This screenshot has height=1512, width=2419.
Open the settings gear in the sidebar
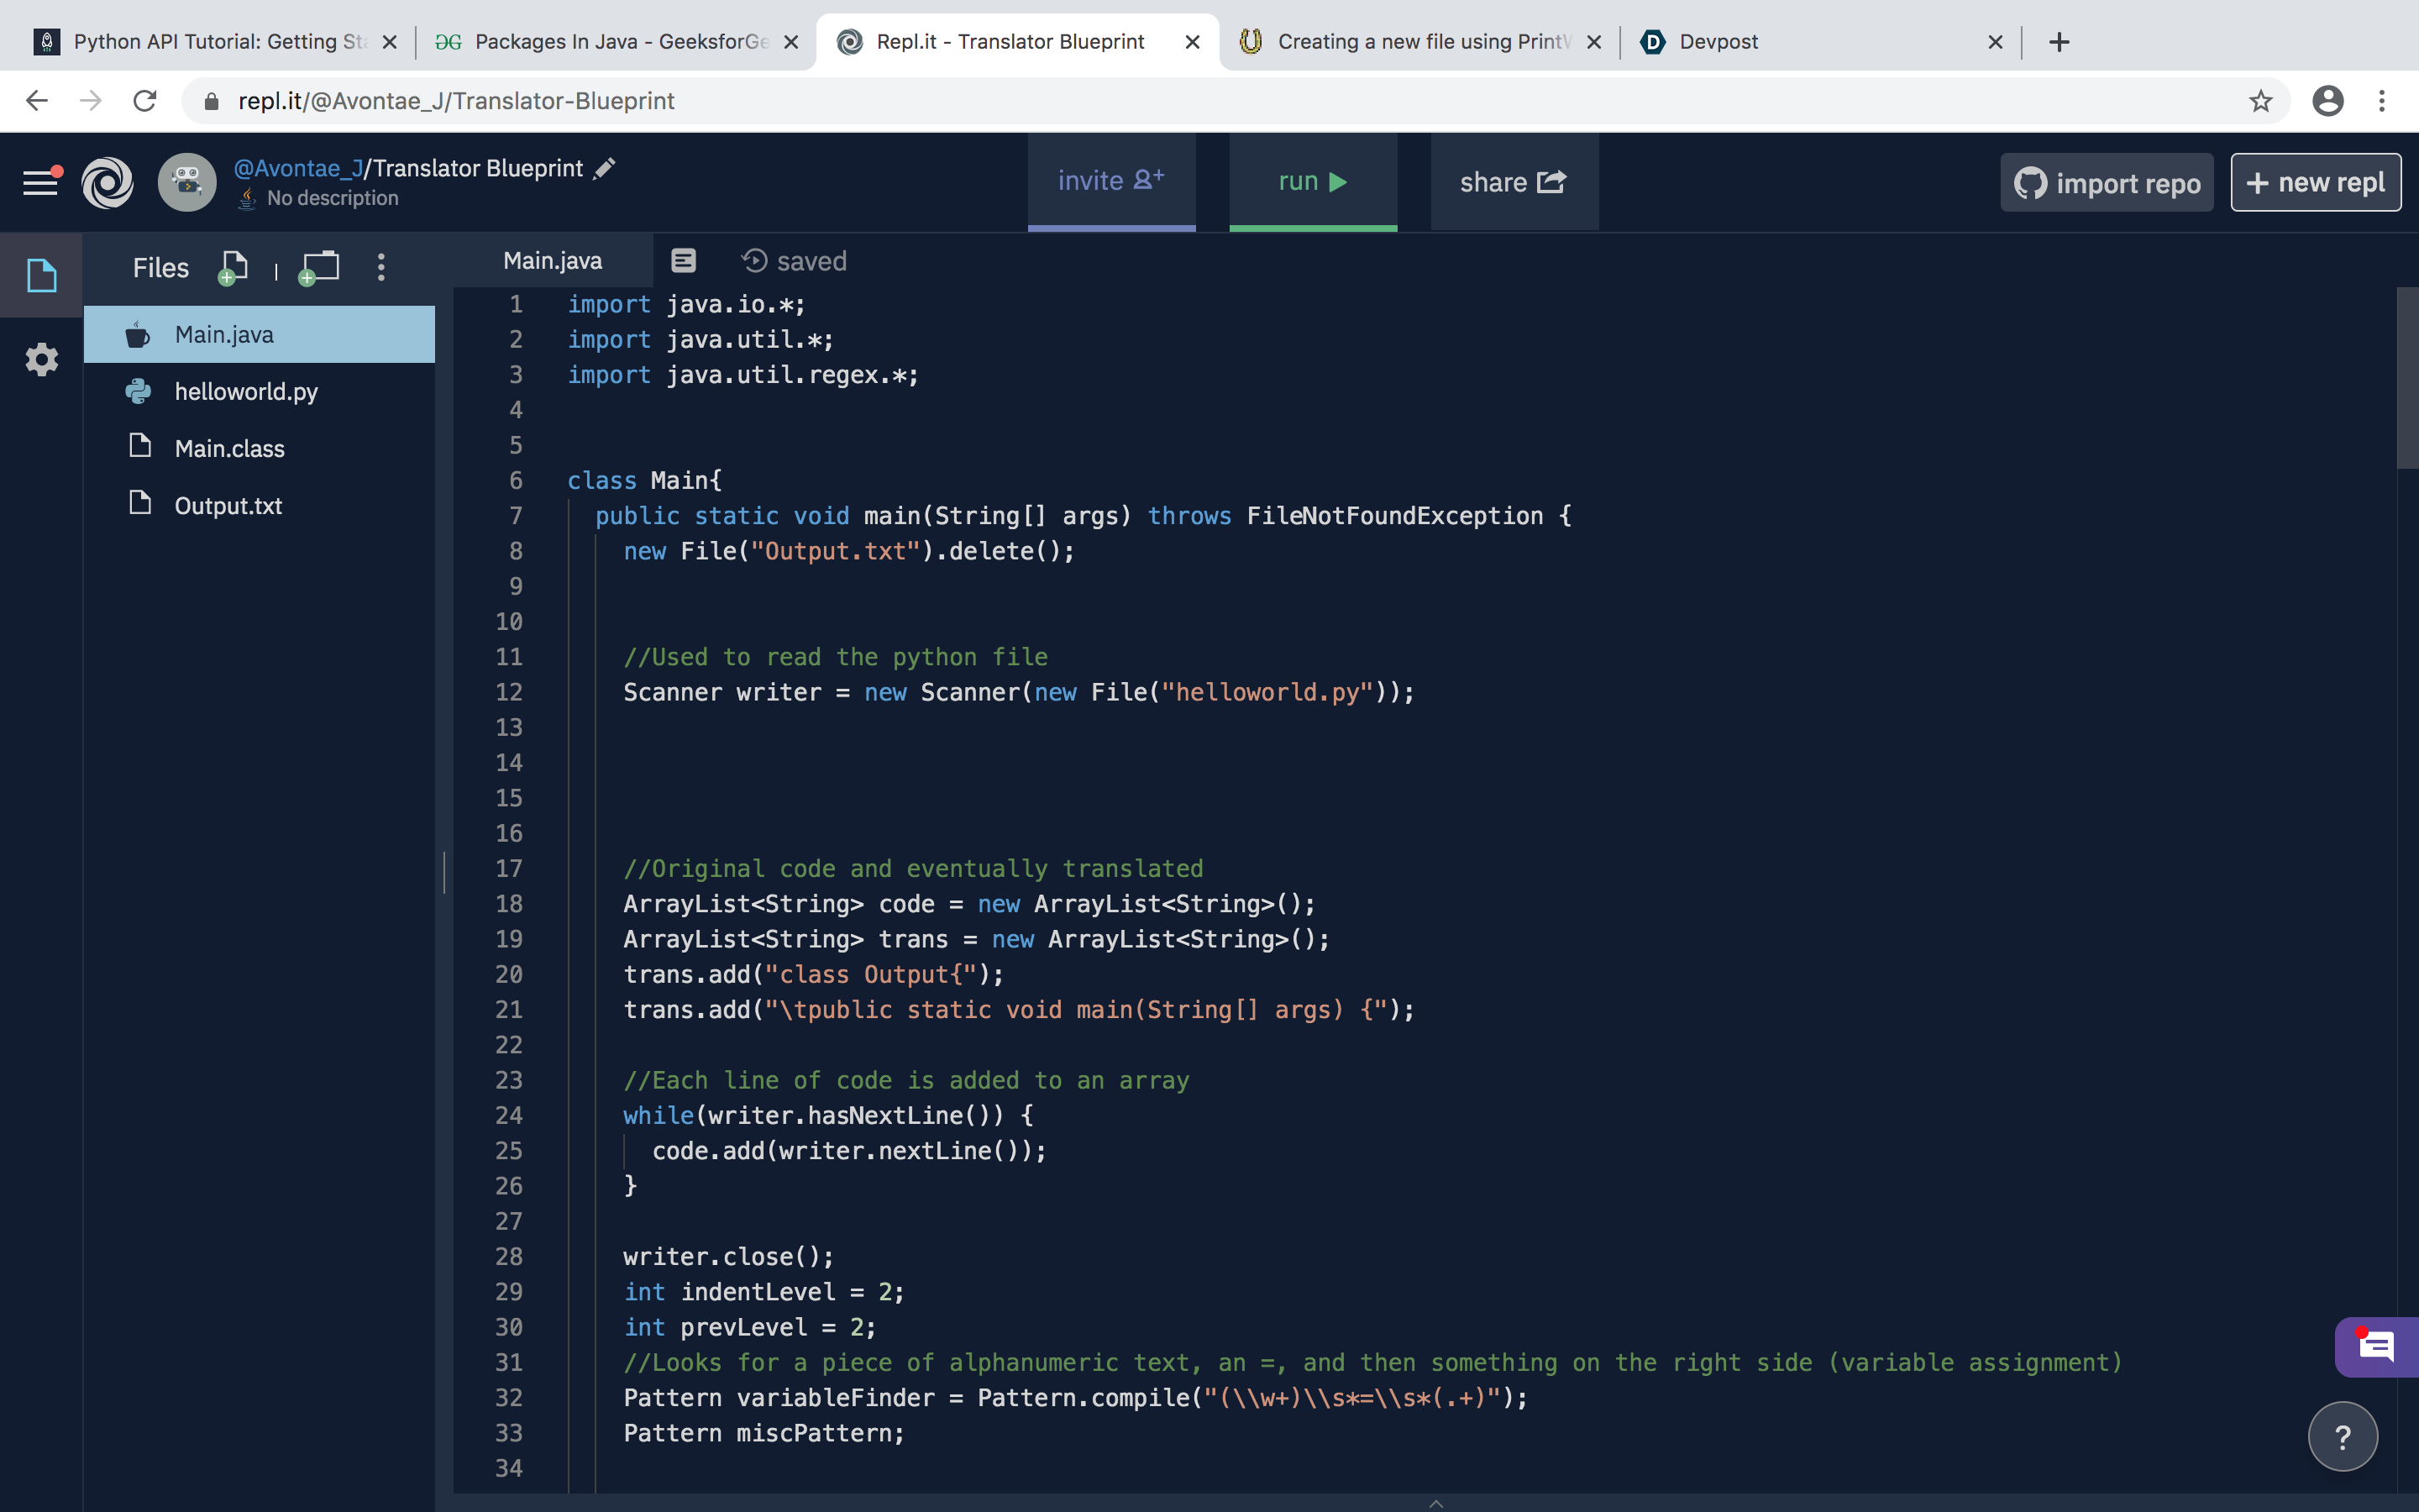pyautogui.click(x=41, y=359)
